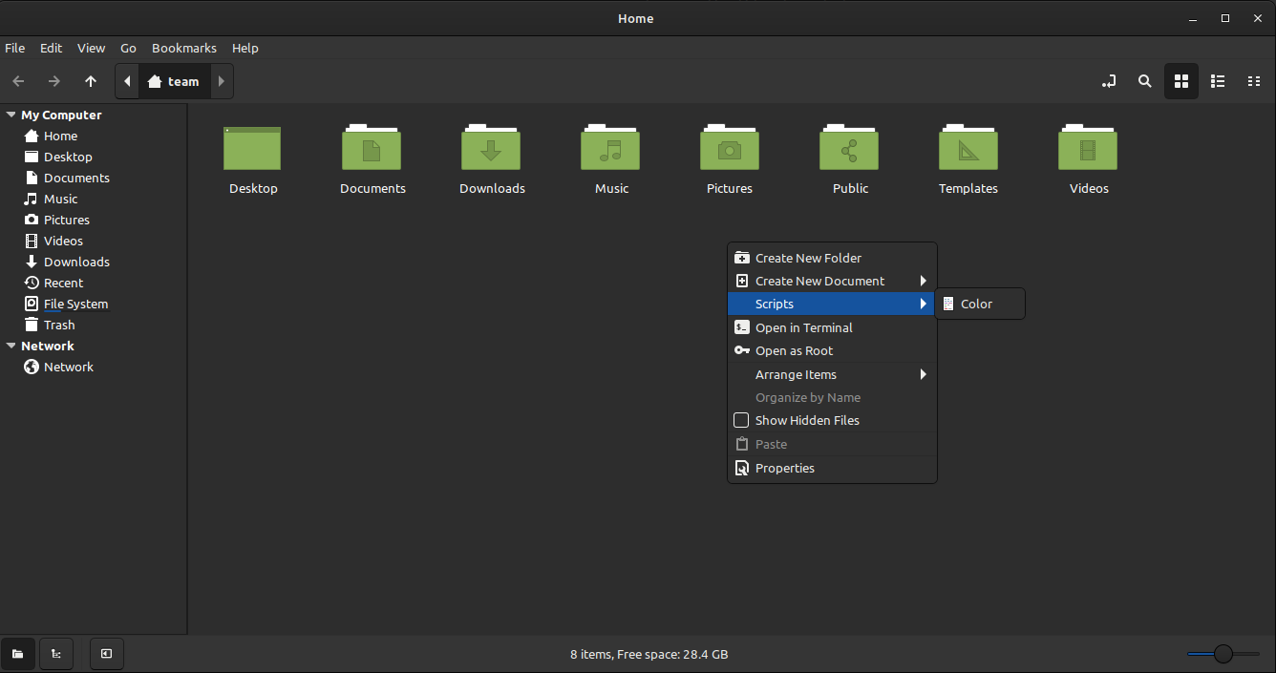The image size is (1276, 673).
Task: Collapse the My Computer section
Action: click(11, 115)
